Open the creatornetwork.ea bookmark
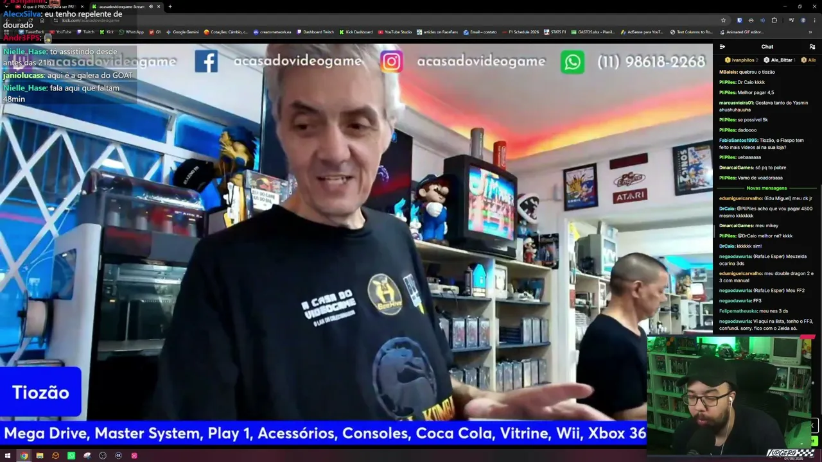822x462 pixels. (x=272, y=31)
